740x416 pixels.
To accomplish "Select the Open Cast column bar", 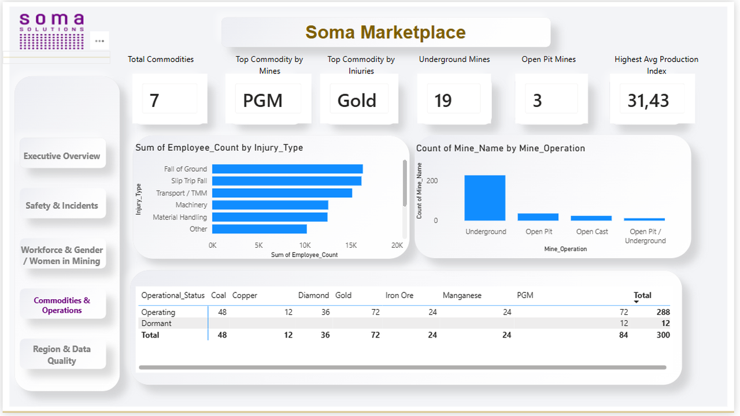I will (591, 218).
